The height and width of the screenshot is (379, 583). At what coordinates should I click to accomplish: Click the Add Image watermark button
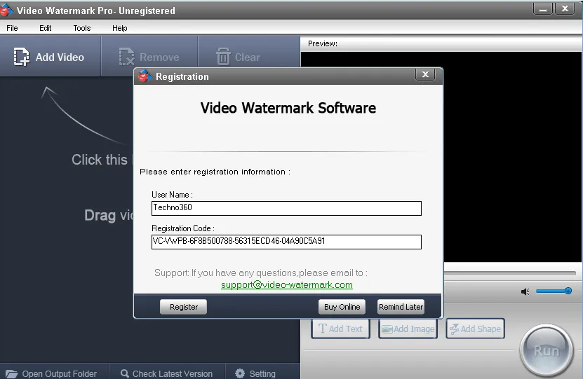[408, 329]
